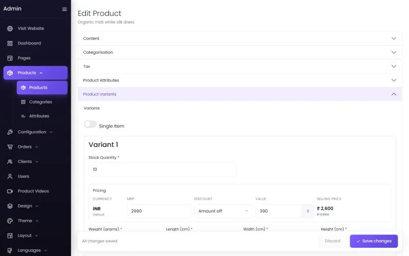Click the Languages icon in sidebar
409x256 pixels.
[x=10, y=250]
